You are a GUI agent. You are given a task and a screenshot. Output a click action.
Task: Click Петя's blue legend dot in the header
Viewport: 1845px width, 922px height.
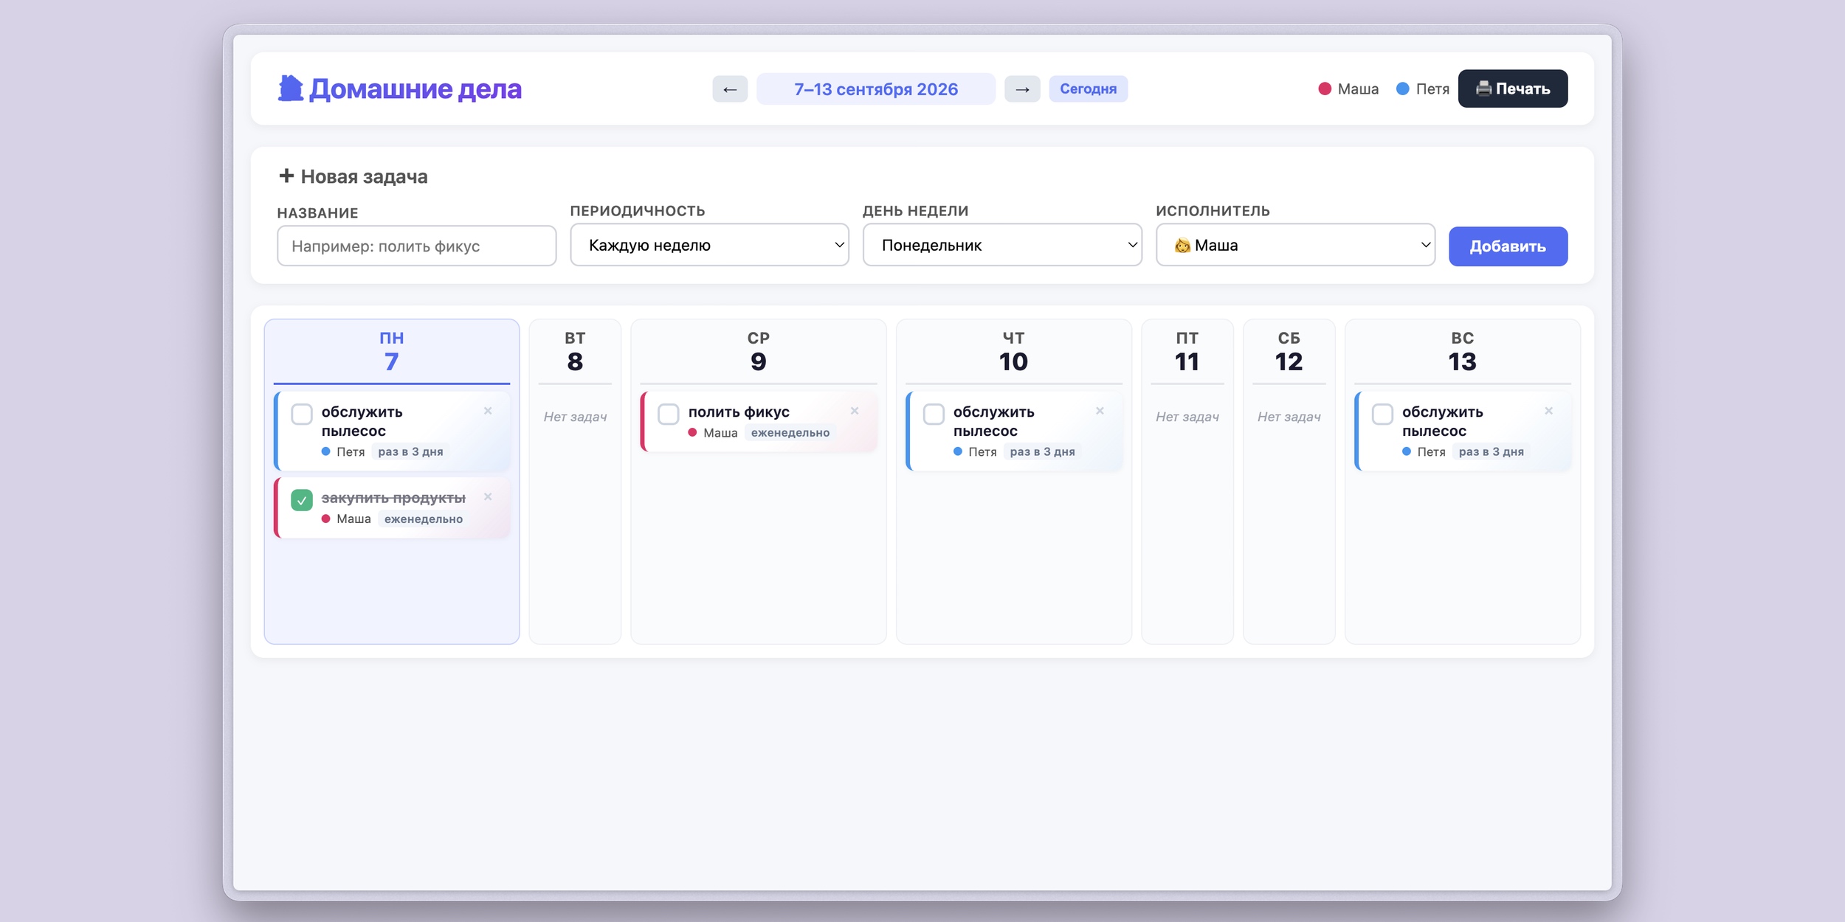point(1403,89)
